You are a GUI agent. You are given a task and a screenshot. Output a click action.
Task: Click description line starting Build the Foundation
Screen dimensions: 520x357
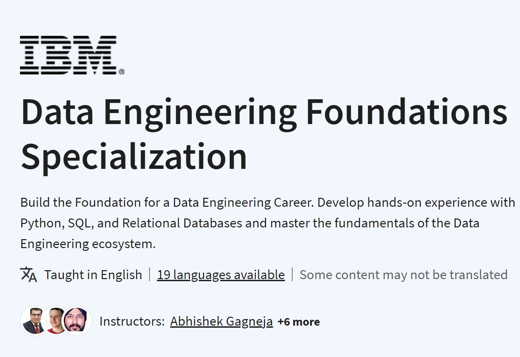tap(268, 203)
